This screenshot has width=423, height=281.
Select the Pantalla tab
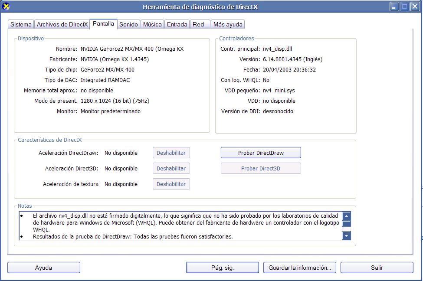point(103,24)
